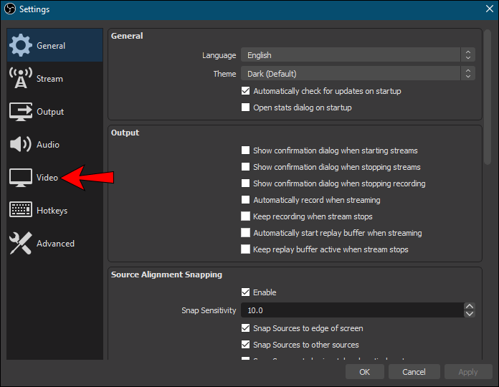Select the Stream antenna icon
The height and width of the screenshot is (387, 499).
(20, 79)
